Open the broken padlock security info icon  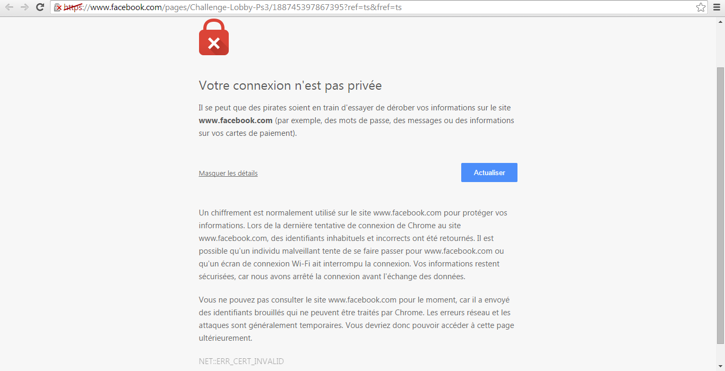(x=58, y=7)
